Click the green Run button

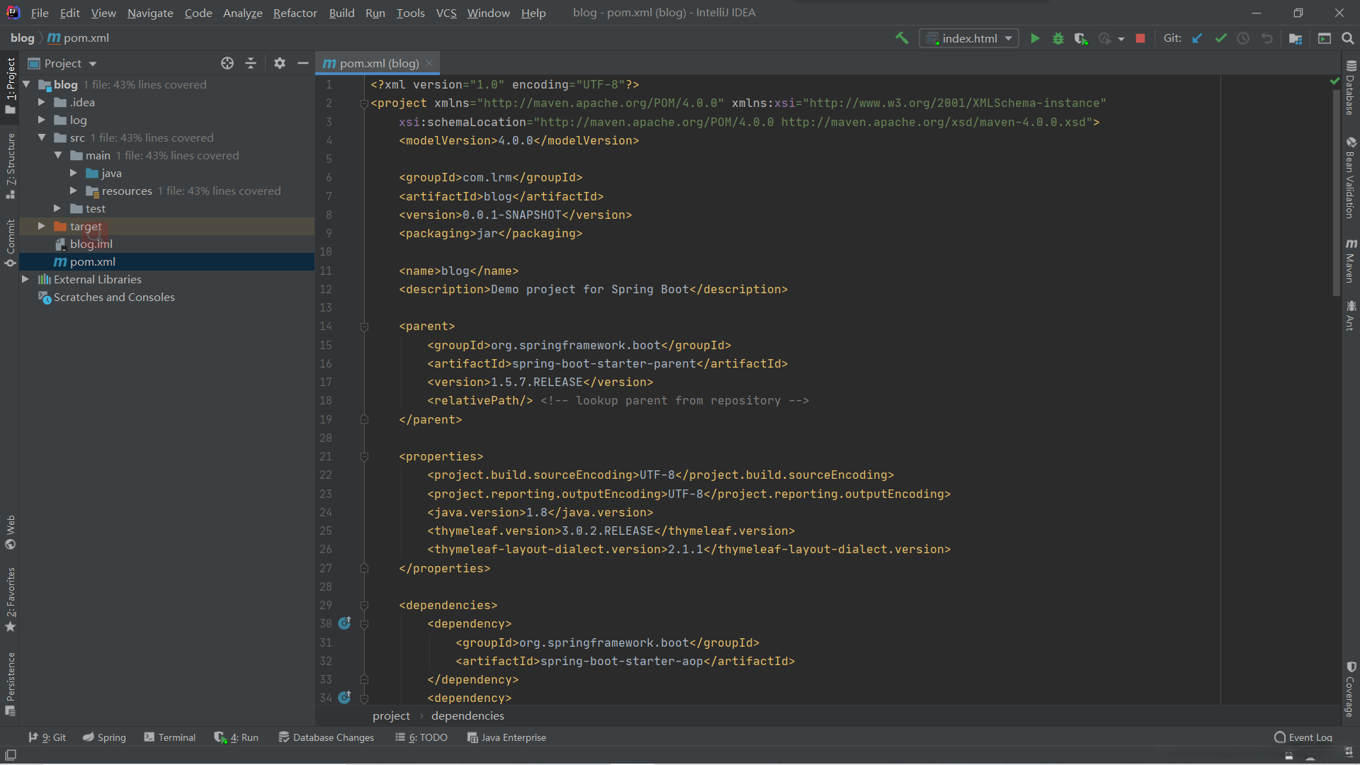pos(1035,38)
